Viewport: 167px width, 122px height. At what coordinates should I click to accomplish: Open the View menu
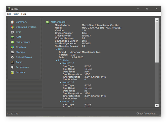click(x=16, y=14)
